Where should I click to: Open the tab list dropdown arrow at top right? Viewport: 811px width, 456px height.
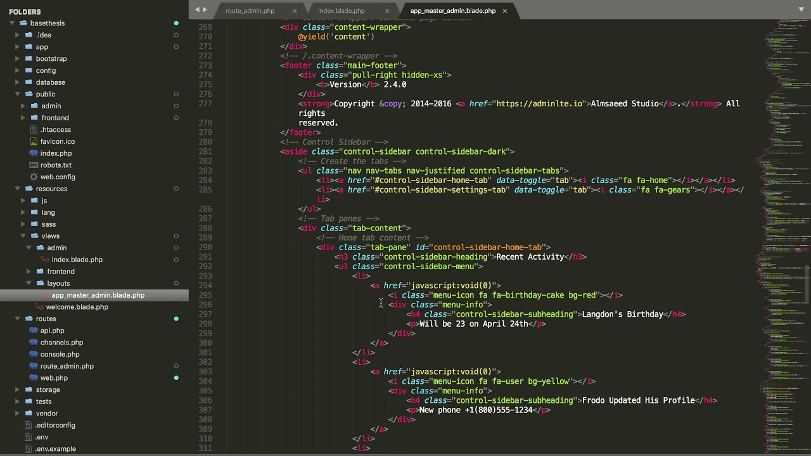point(801,9)
